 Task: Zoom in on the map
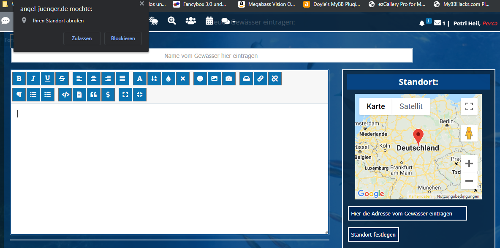point(469,164)
